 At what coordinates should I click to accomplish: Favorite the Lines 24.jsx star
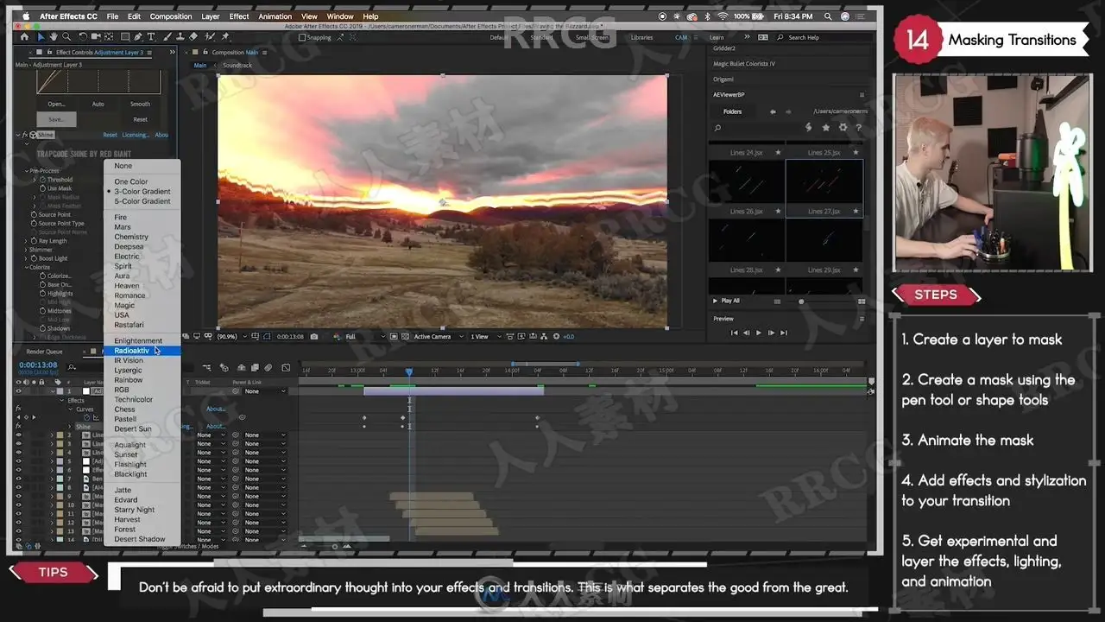coord(778,153)
